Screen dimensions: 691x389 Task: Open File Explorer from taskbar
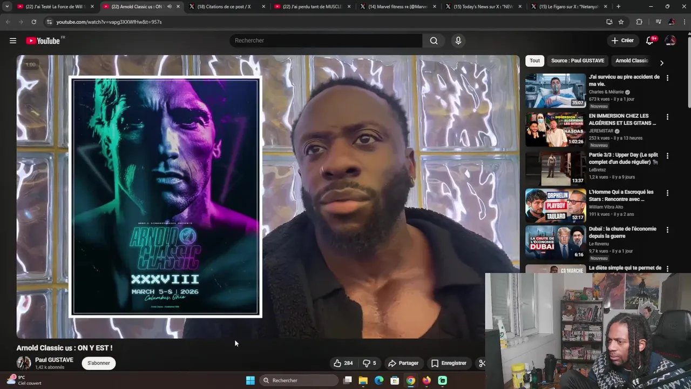(x=363, y=380)
